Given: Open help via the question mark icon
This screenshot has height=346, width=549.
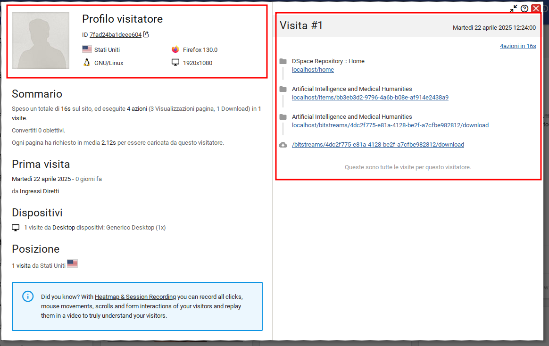Looking at the screenshot, I should 524,8.
